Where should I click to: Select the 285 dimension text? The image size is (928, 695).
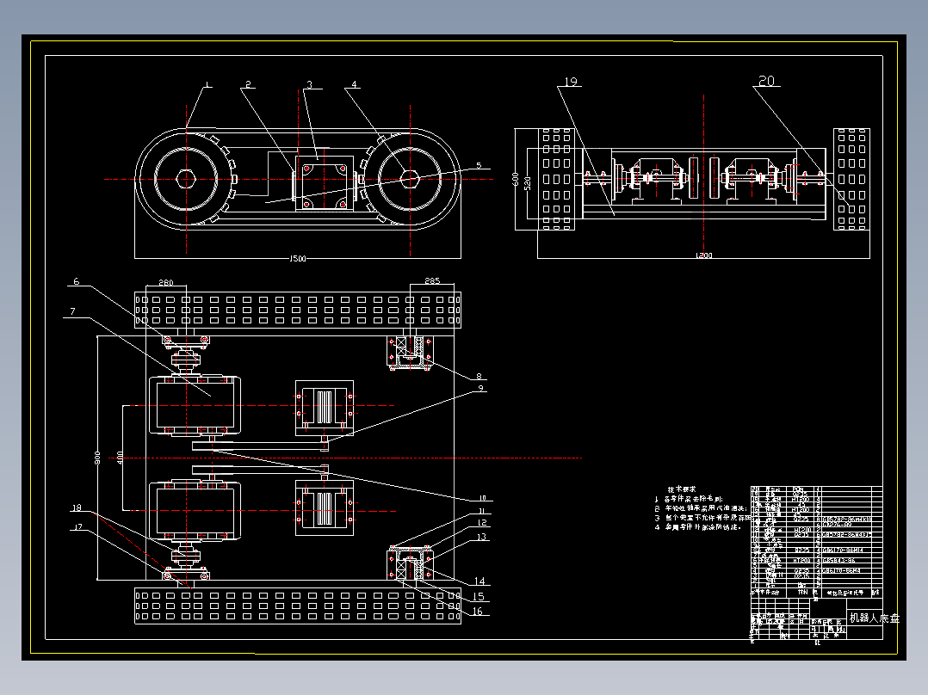tap(431, 281)
